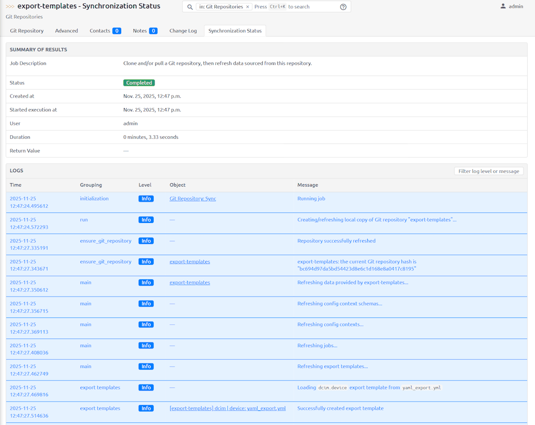Click the magnifier search icon
Viewport: 535px width, 425px height.
coord(190,7)
